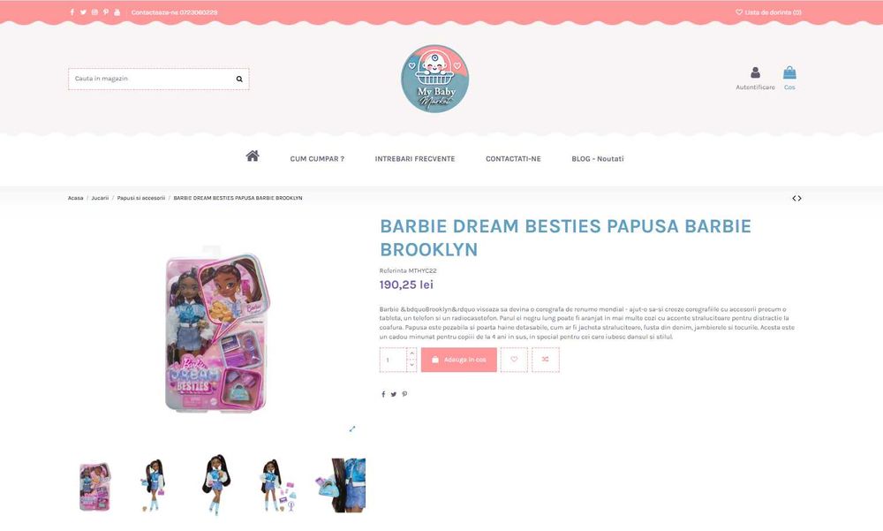The height and width of the screenshot is (531, 883).
Task: Add the product to wishlist with the heart
Action: [514, 360]
